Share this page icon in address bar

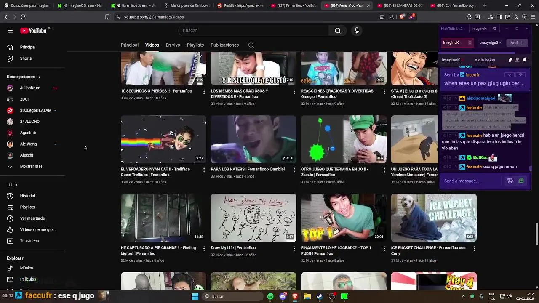click(x=392, y=17)
